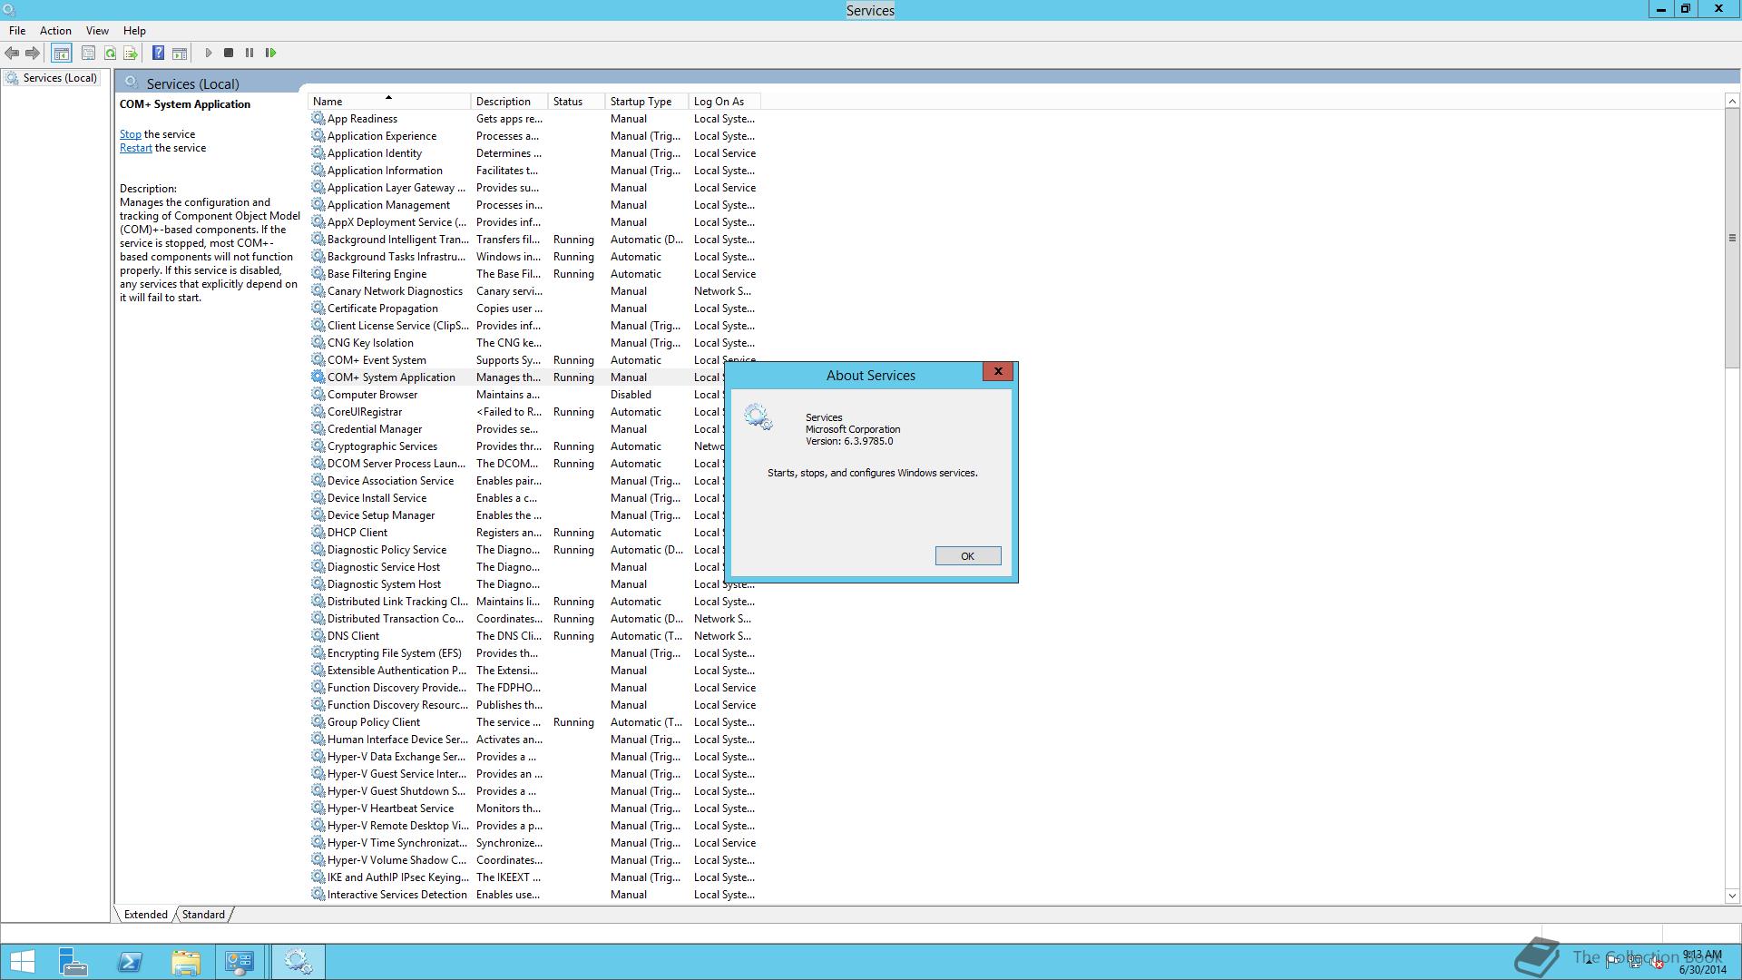Sort by the Startup Type column header
Image resolution: width=1742 pixels, height=980 pixels.
click(x=645, y=101)
